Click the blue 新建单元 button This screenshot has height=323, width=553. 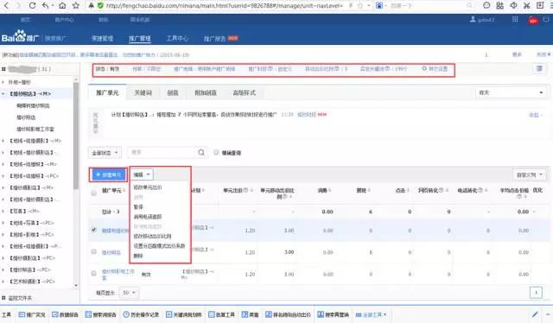(108, 174)
